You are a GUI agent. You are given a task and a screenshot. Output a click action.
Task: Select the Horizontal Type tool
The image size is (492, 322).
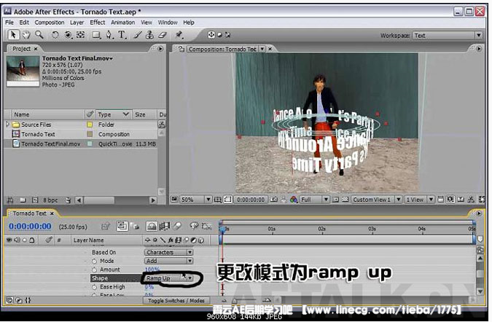122,34
